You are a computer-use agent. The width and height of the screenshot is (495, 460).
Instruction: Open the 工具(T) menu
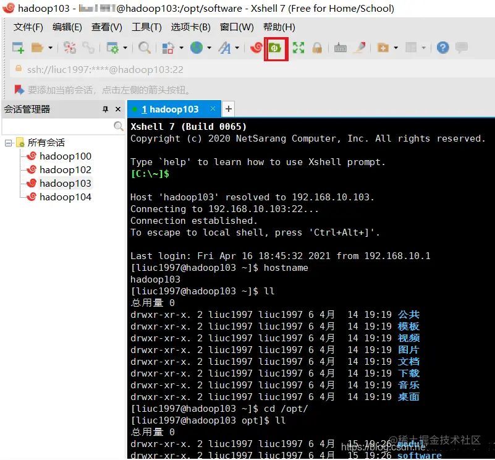146,27
